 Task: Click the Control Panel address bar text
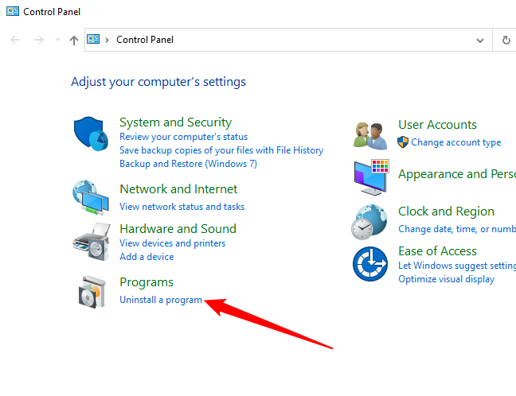click(x=145, y=40)
